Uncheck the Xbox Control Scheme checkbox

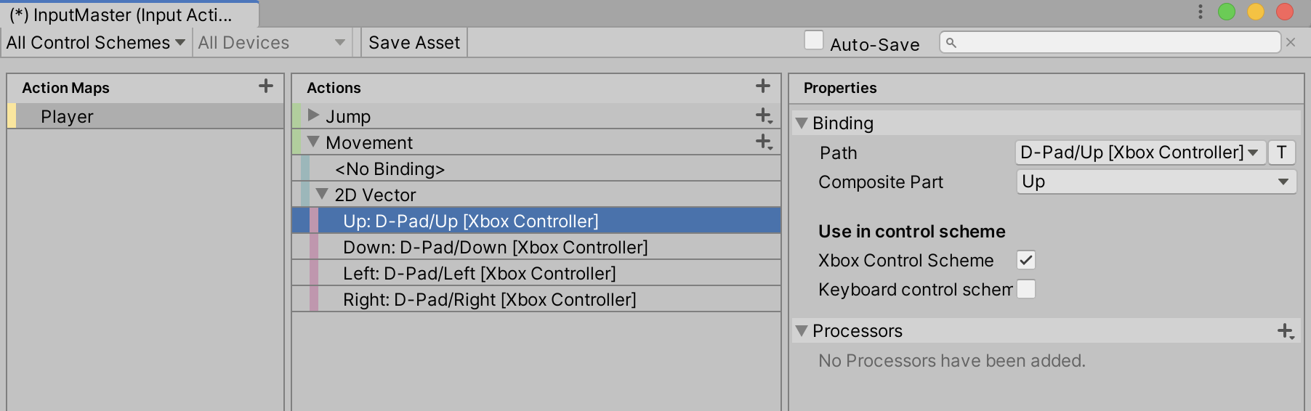click(1026, 260)
